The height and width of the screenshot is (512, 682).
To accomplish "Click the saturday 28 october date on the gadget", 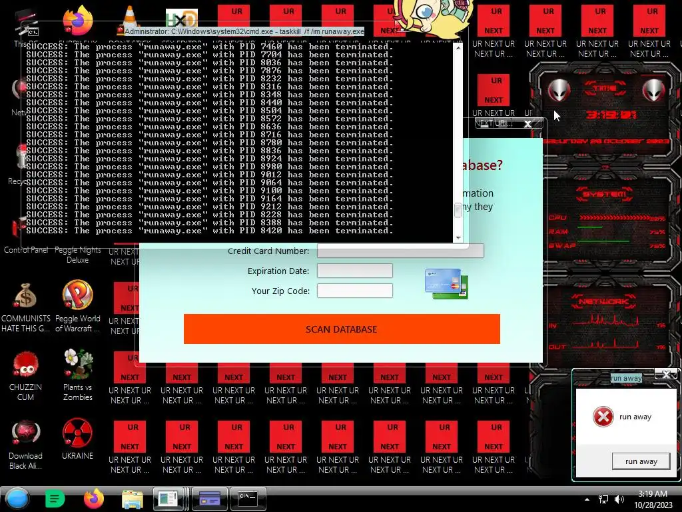I will (607, 141).
